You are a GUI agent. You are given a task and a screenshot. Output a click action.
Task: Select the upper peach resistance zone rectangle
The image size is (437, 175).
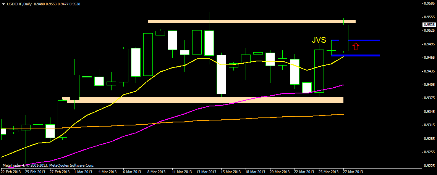click(252, 21)
